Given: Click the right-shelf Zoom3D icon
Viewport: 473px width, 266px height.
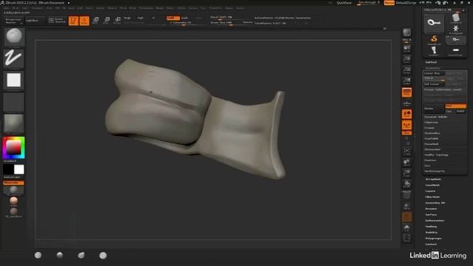Looking at the screenshot, I should coord(406,174).
